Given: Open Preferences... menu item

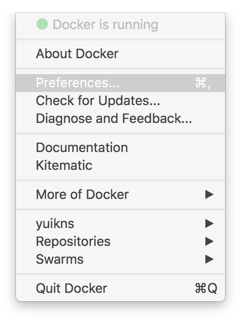Looking at the screenshot, I should coord(120,83).
